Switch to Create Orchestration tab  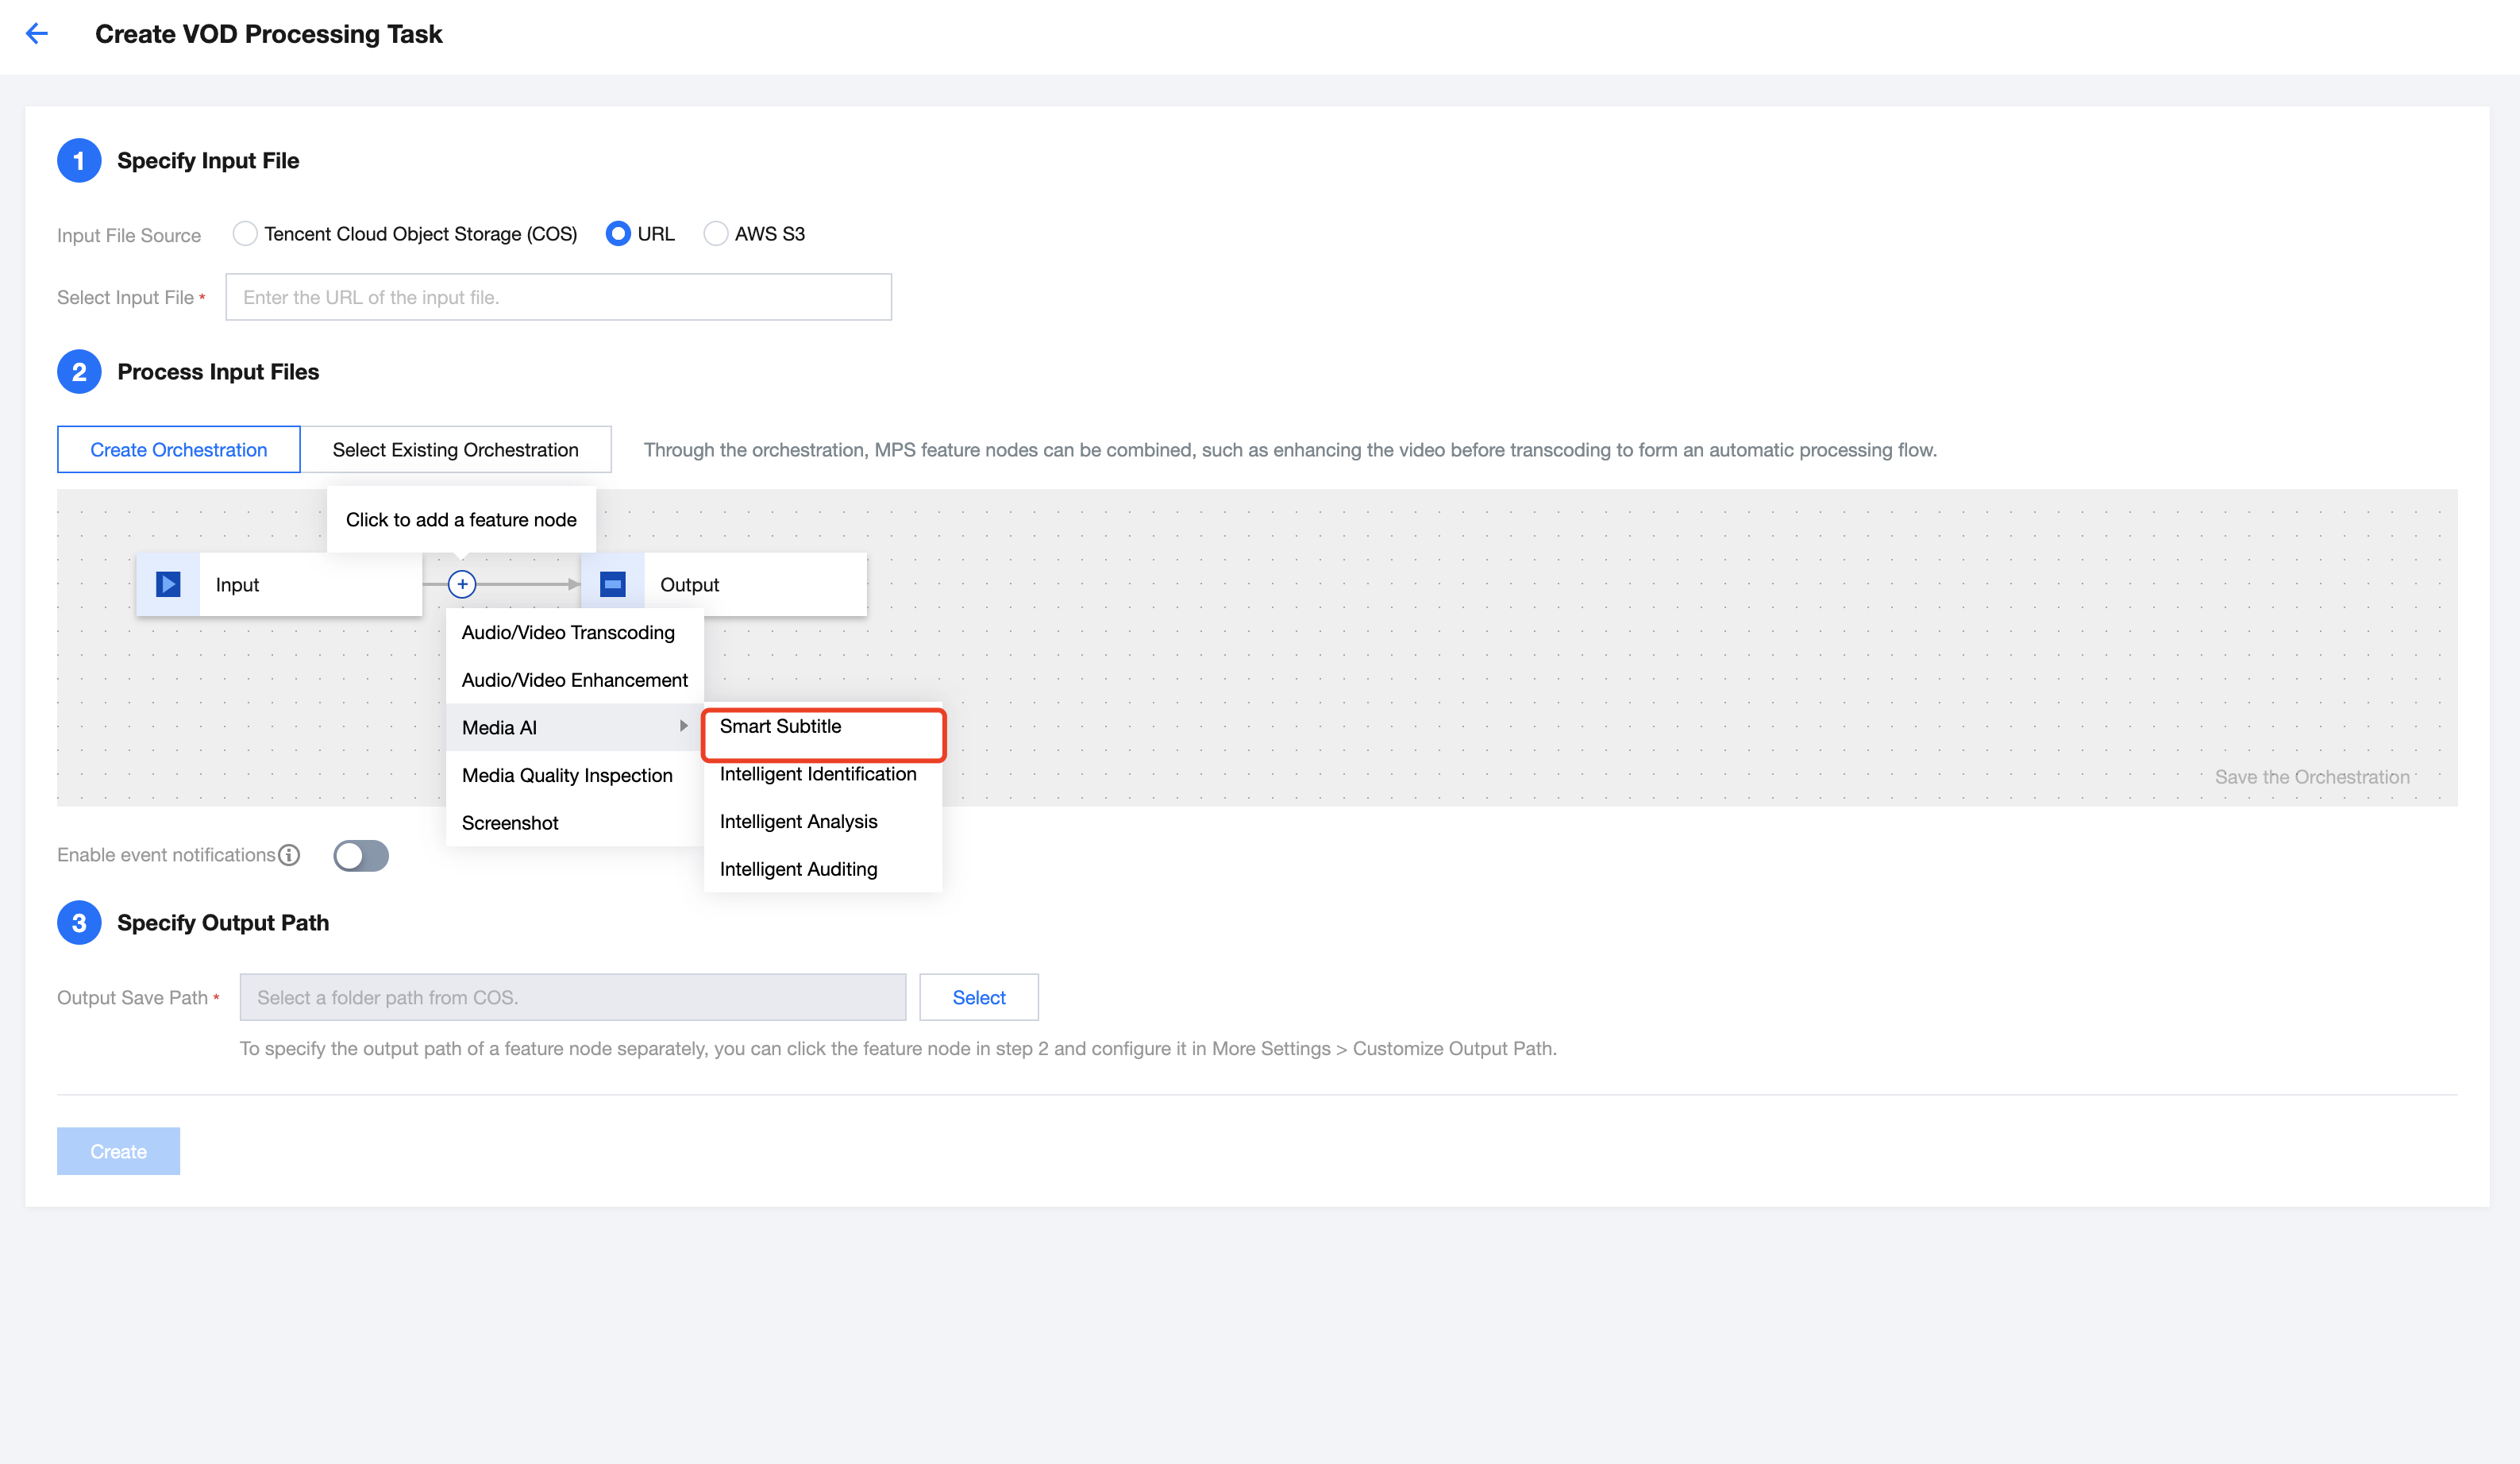(x=178, y=450)
